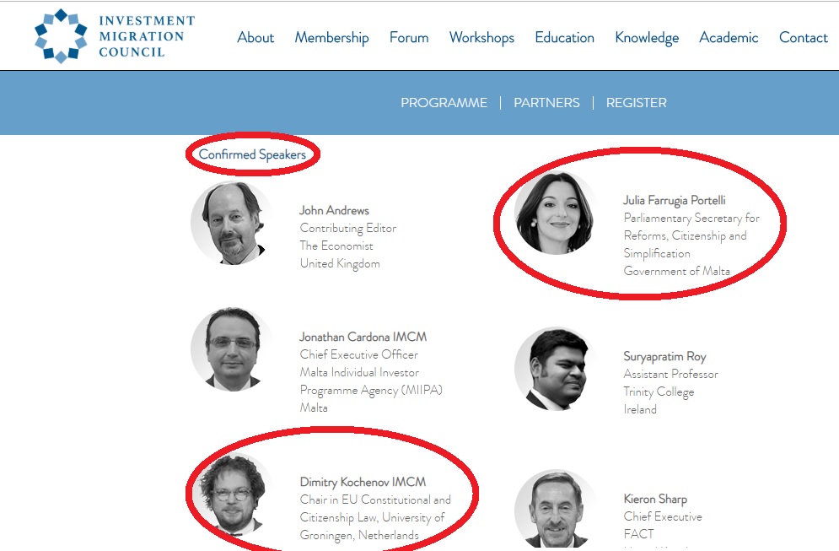Click Kieron Sharp's portrait
The width and height of the screenshot is (839, 551).
pos(556,510)
